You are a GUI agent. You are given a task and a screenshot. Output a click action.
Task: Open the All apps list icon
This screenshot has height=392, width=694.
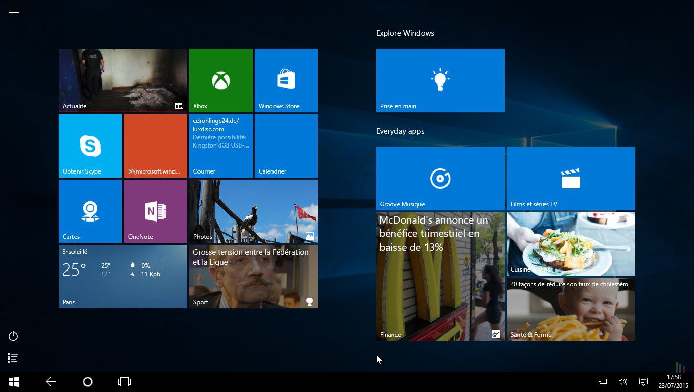point(14,358)
